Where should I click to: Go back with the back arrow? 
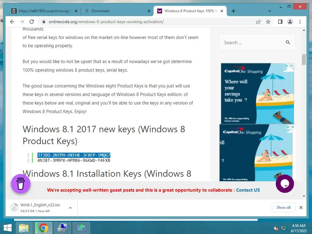click(x=12, y=22)
